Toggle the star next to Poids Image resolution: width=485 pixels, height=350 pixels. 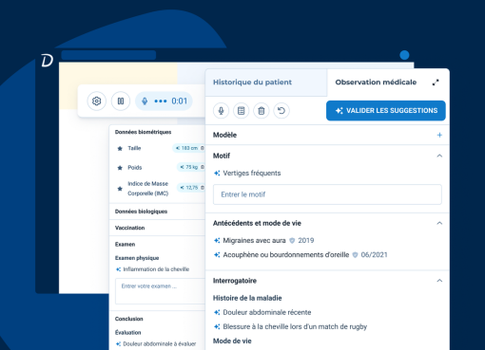coord(120,168)
